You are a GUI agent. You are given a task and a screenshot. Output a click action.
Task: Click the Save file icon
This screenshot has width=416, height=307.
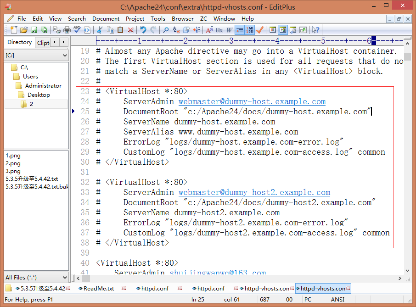(x=34, y=30)
